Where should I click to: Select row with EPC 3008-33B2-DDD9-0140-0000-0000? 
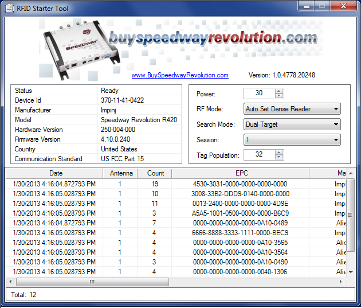tap(176, 194)
